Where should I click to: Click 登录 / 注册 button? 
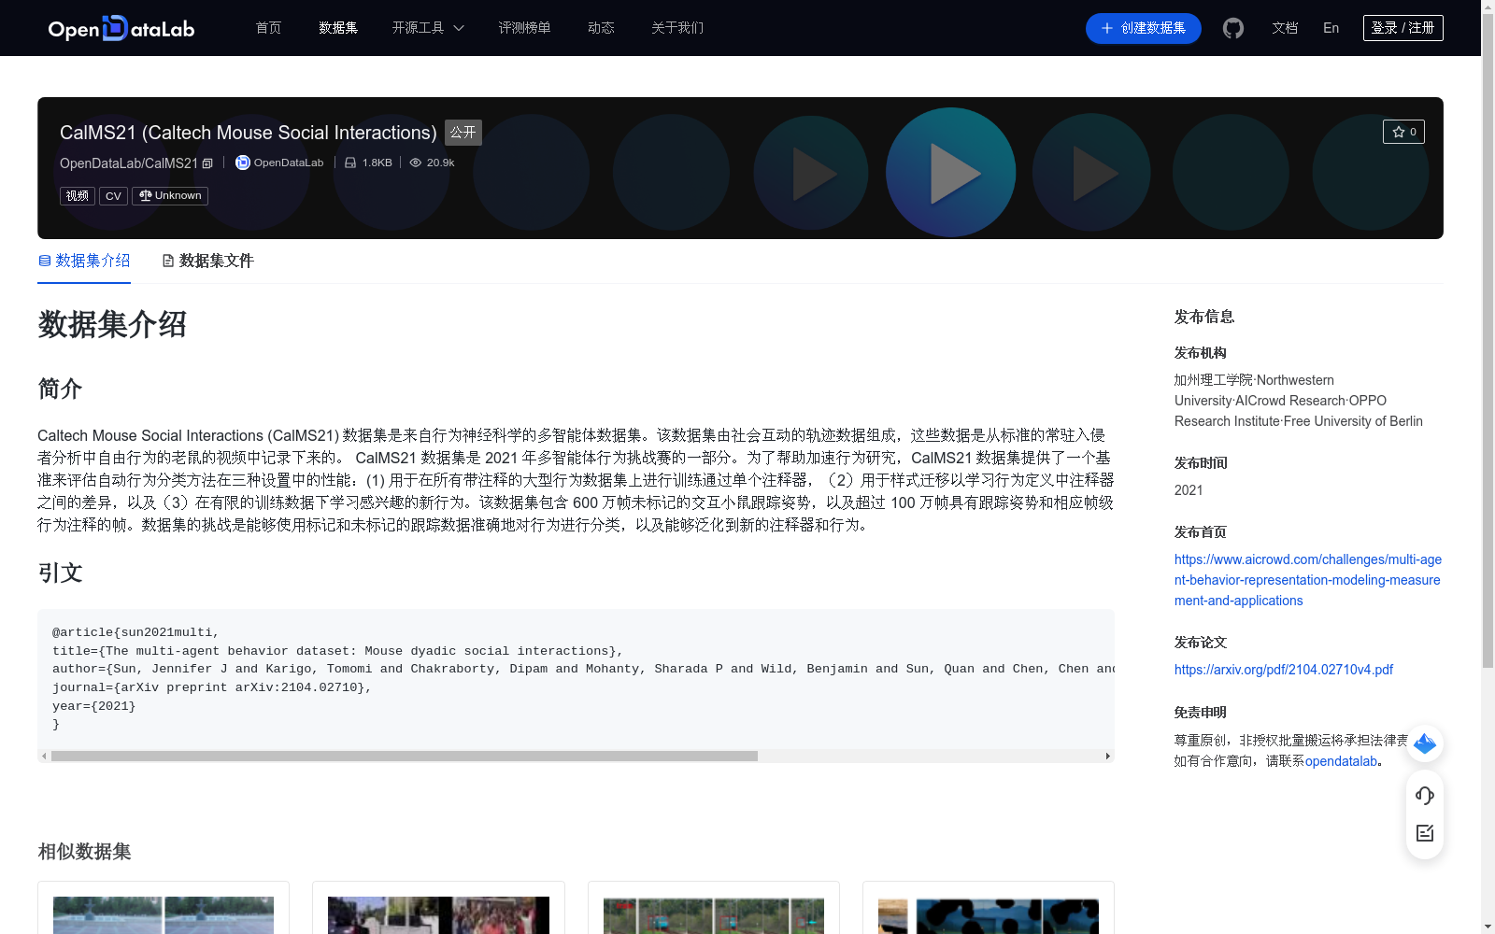[1402, 28]
